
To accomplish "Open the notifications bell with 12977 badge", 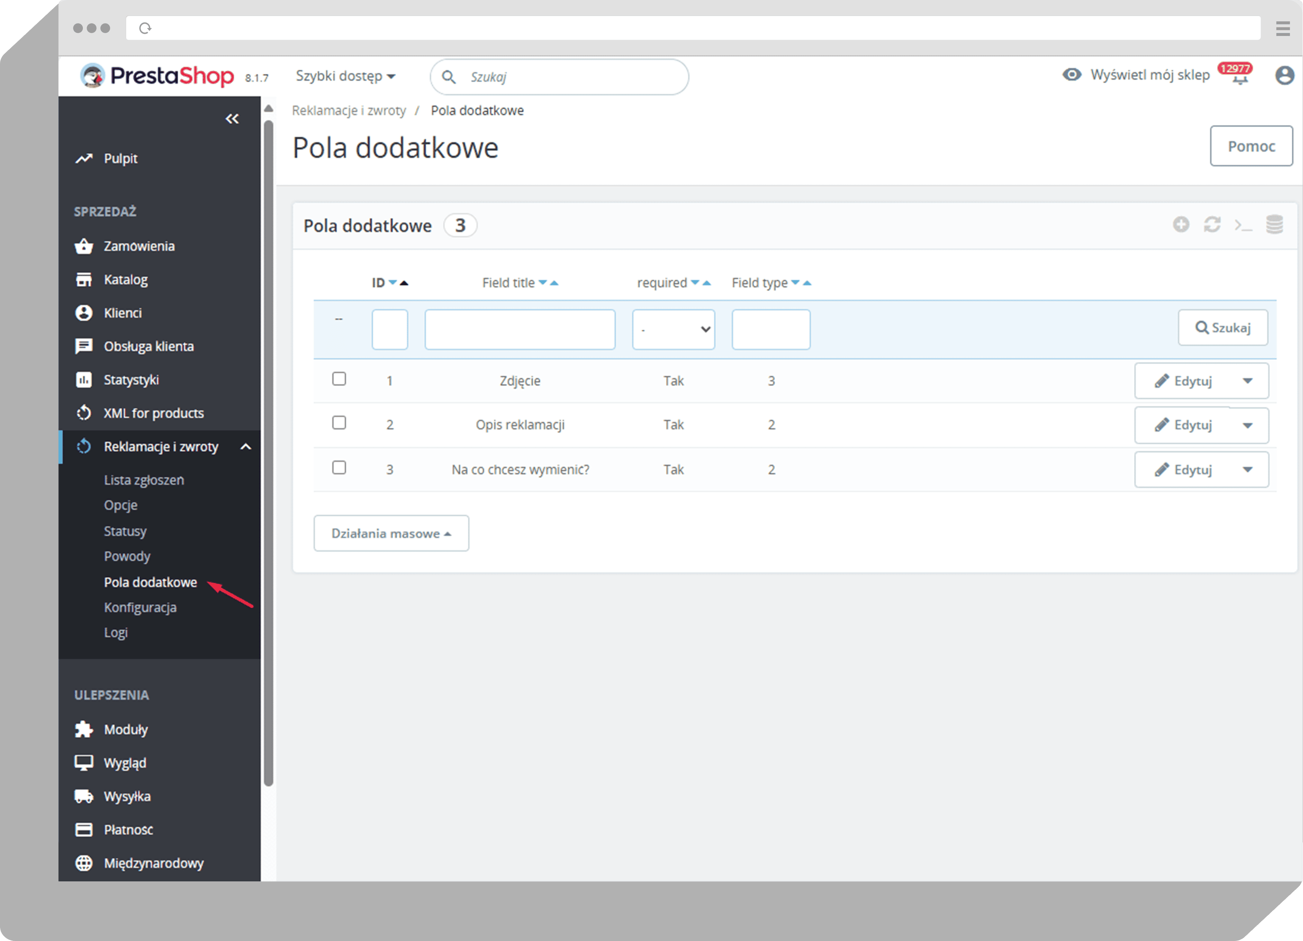I will tap(1239, 76).
